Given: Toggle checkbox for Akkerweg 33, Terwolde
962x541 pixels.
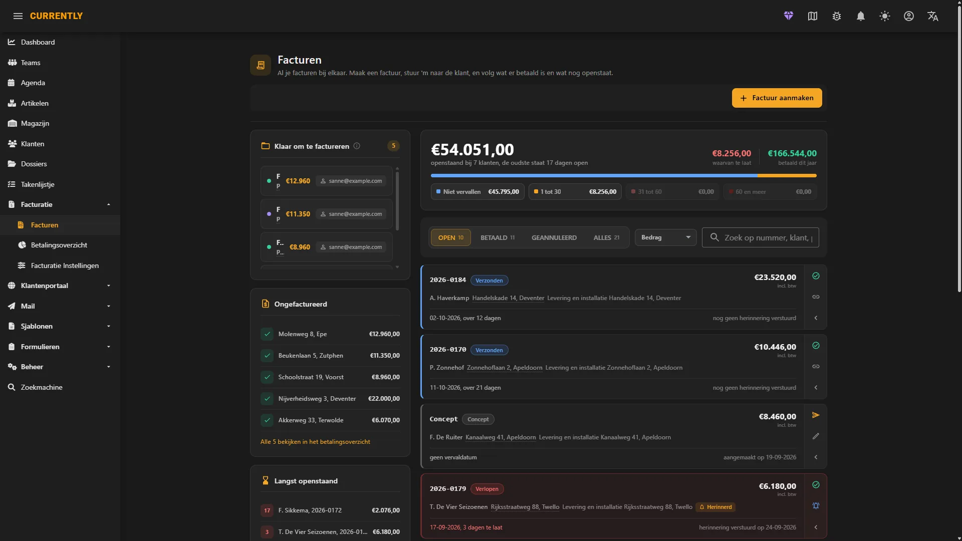Looking at the screenshot, I should tap(267, 420).
